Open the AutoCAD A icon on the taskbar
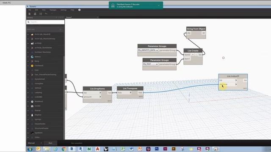The width and height of the screenshot is (271, 152). point(98,149)
